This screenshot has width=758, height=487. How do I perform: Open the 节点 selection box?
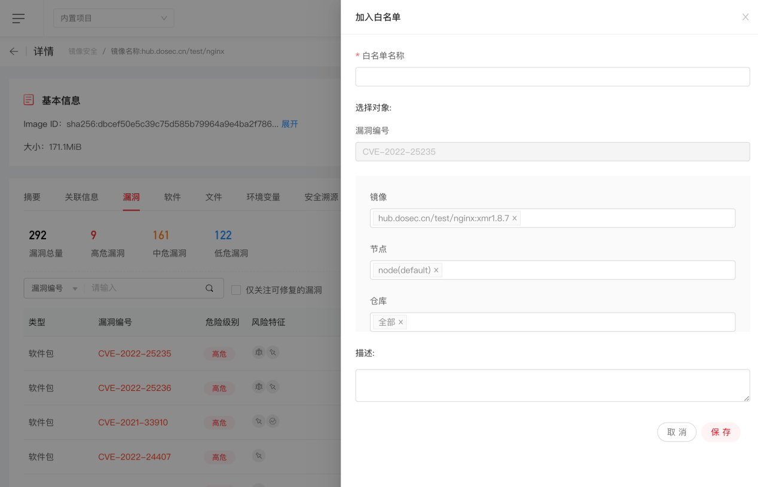point(586,270)
